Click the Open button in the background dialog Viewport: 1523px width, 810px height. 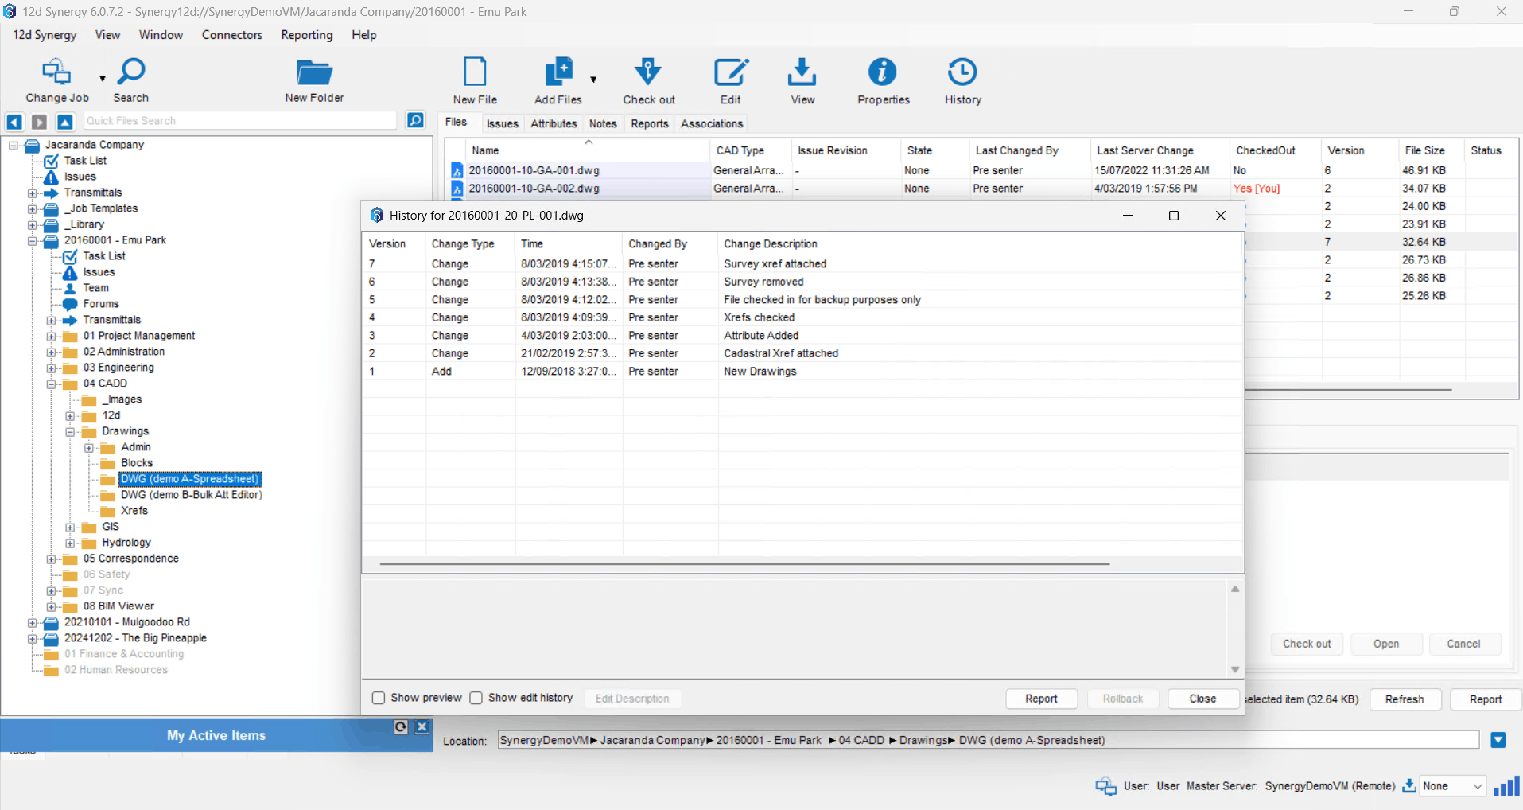(1385, 644)
